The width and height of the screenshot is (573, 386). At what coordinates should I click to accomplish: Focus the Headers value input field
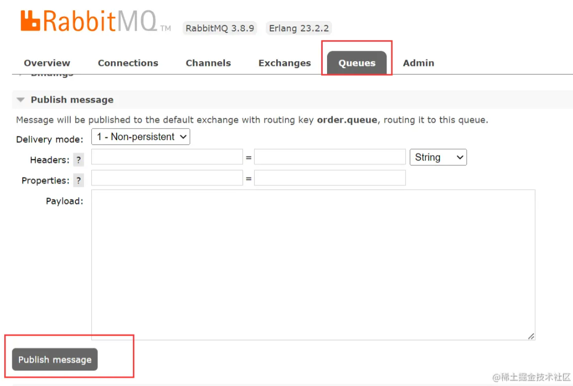[x=330, y=157]
